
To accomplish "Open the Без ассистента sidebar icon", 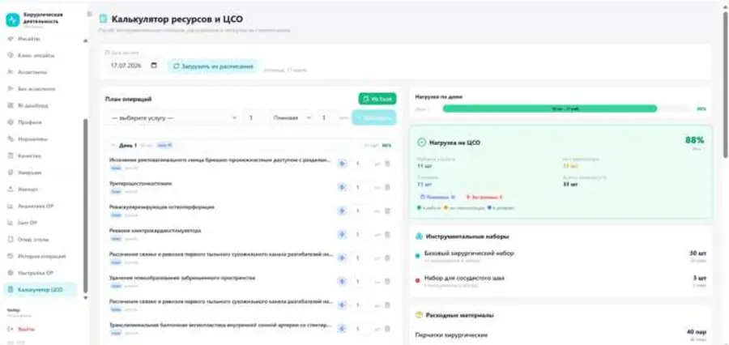I will pyautogui.click(x=11, y=89).
